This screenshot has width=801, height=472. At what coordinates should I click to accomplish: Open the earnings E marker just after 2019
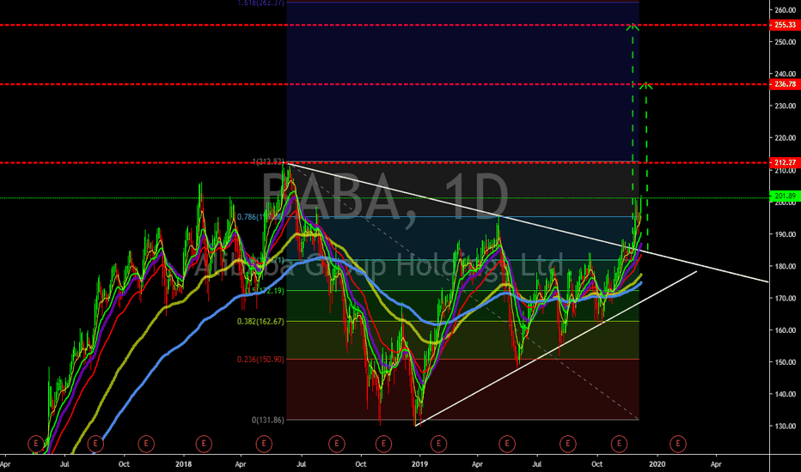438,444
